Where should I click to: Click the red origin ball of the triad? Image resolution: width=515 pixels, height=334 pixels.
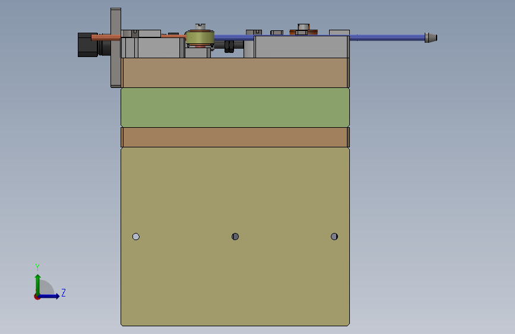(37, 297)
